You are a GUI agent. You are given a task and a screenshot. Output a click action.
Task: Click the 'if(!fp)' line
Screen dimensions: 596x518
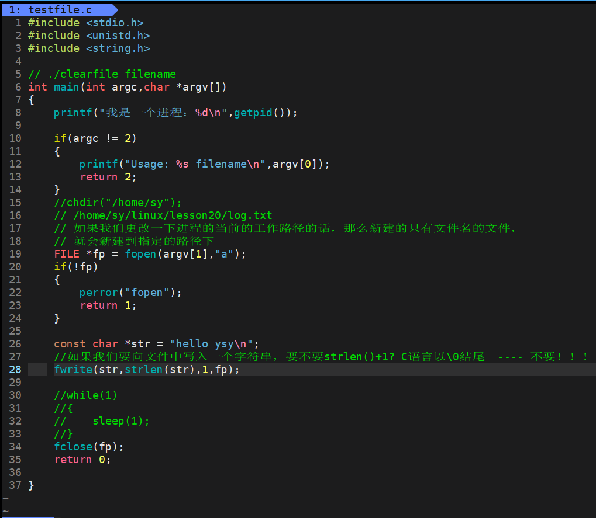point(76,267)
